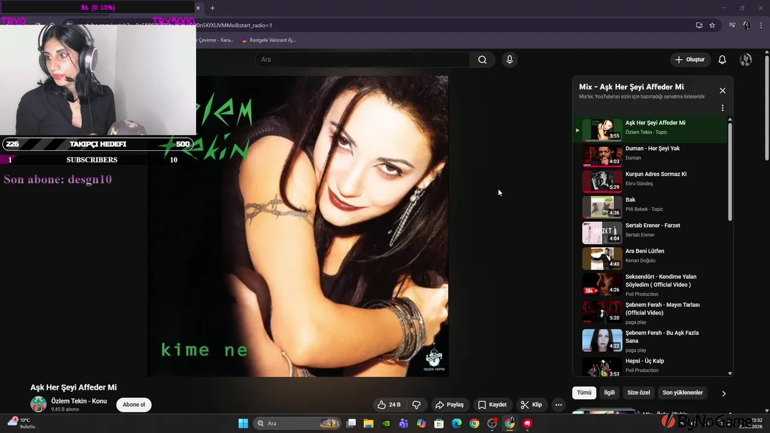Viewport: 770px width, 433px height.
Task: Create a clip with the Klip scissors button
Action: point(531,405)
